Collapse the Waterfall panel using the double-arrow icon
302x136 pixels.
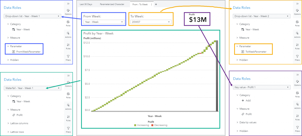tap(68, 76)
